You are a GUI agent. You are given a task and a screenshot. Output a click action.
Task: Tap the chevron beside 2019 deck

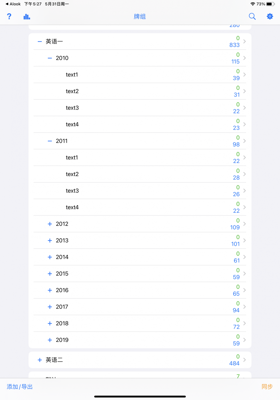(x=244, y=340)
